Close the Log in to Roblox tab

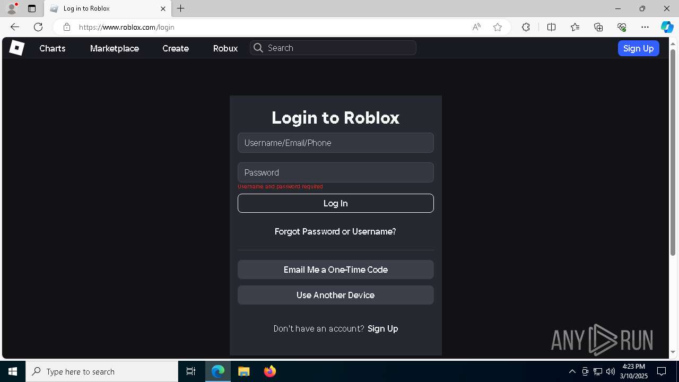coord(163,8)
